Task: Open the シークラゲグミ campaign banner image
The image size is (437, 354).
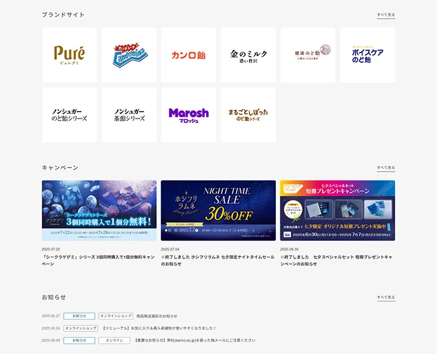Action: click(x=99, y=210)
